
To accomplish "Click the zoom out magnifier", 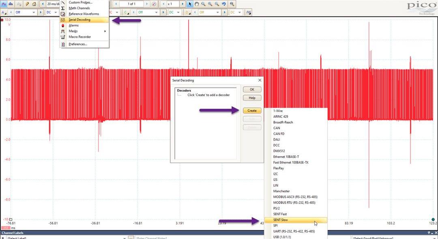I will pos(217,4).
